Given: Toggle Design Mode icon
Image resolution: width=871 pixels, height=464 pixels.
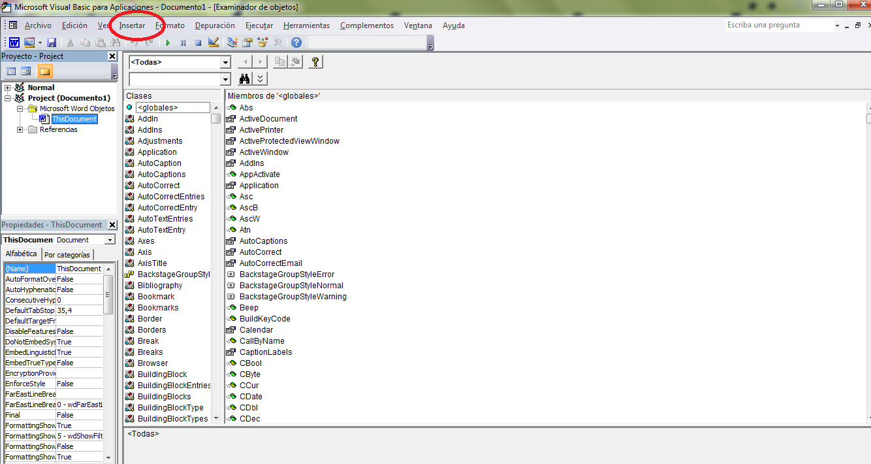Looking at the screenshot, I should [x=214, y=42].
